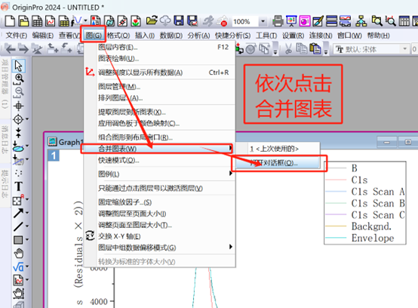
Task: Click the New Workbook icon
Action: [x=37, y=21]
